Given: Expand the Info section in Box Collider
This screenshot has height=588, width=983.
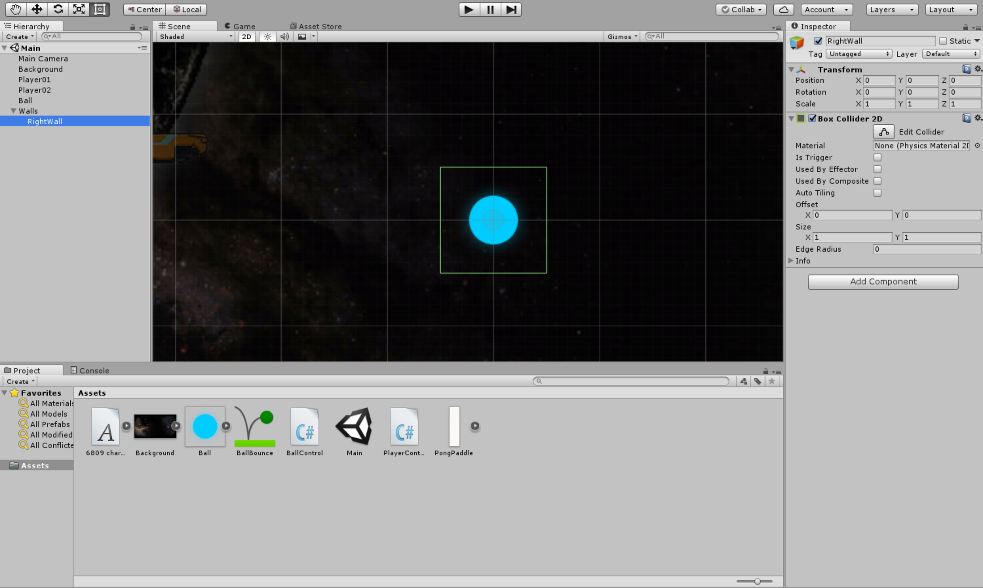Looking at the screenshot, I should coord(791,260).
